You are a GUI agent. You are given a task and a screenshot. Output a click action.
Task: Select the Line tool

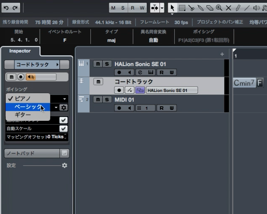click(x=247, y=8)
